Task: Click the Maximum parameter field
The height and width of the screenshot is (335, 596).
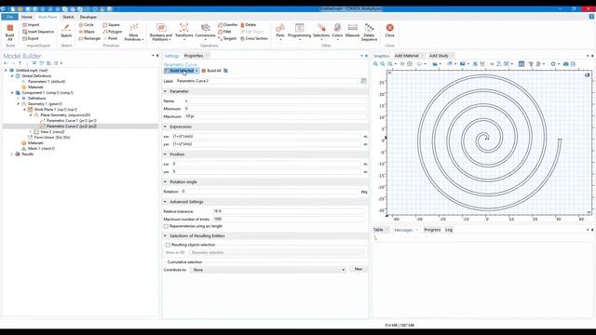Action: click(x=276, y=116)
